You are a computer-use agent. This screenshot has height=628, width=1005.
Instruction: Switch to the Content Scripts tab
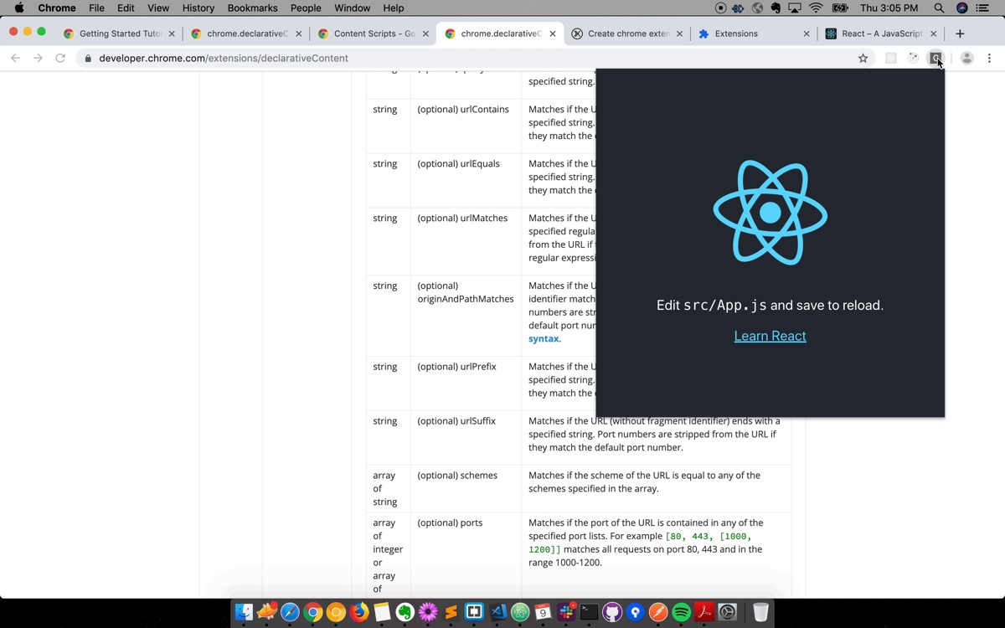coord(374,33)
